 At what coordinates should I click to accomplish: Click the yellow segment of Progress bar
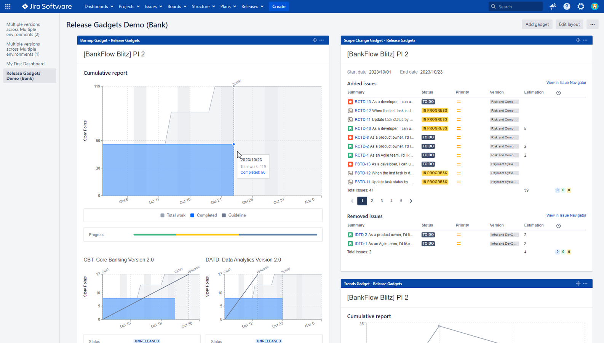click(x=207, y=235)
